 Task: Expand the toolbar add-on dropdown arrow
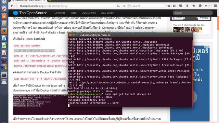coord(209,6)
